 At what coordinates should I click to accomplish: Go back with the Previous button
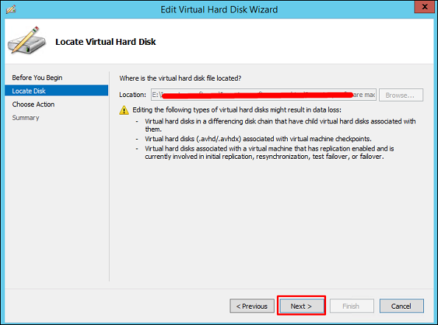pos(252,306)
